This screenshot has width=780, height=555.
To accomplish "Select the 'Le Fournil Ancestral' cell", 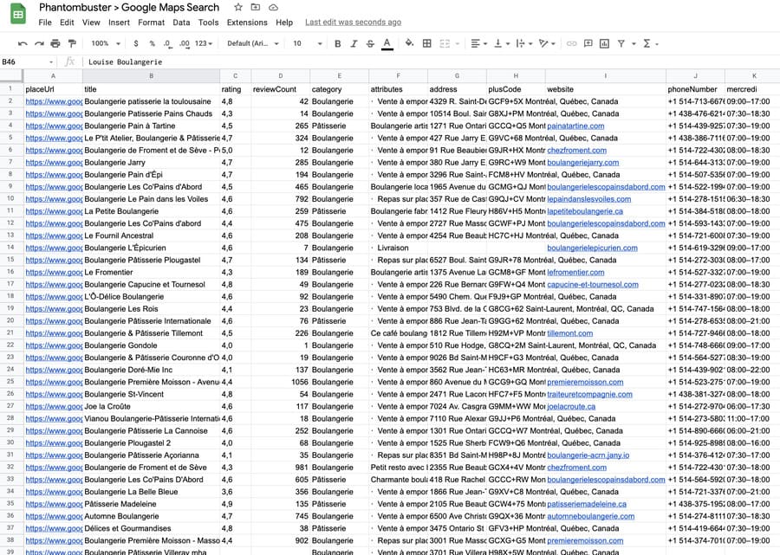I will 151,236.
